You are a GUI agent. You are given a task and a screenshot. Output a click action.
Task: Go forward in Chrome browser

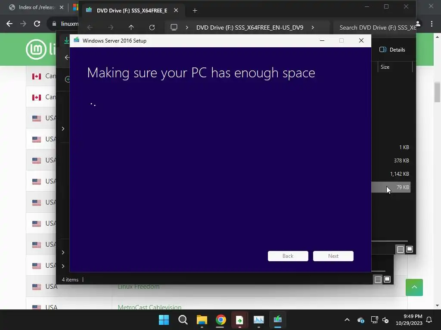[23, 24]
